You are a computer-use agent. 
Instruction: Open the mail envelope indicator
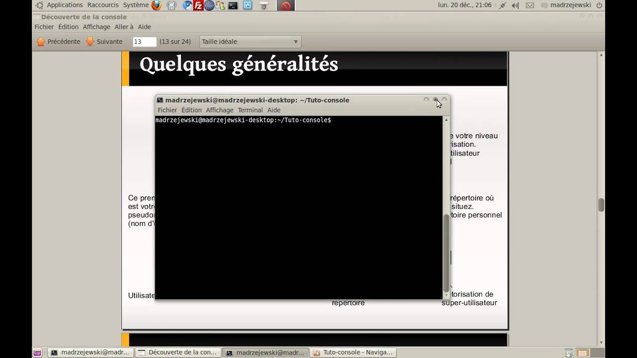pyautogui.click(x=530, y=5)
